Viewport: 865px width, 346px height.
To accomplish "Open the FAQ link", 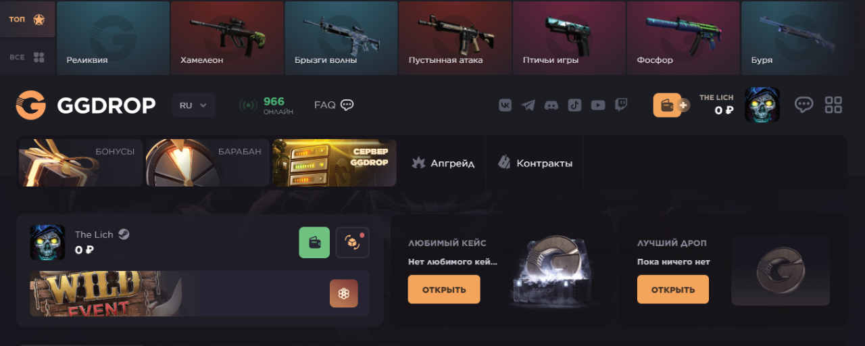I will [x=334, y=105].
